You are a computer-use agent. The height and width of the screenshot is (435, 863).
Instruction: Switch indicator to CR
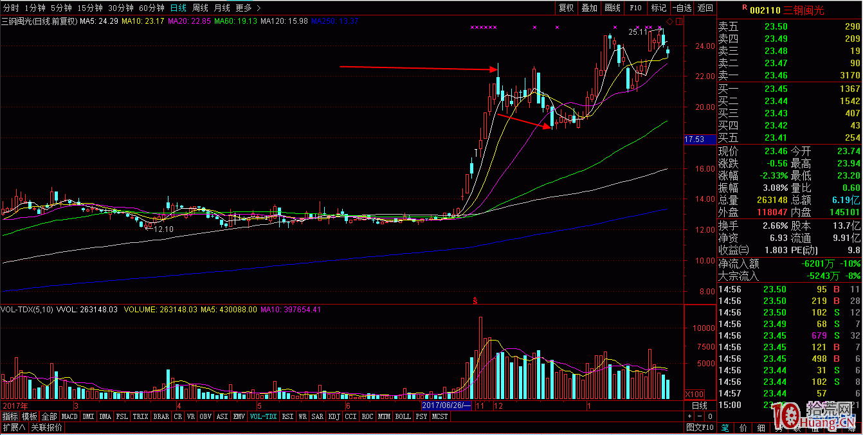coord(177,416)
